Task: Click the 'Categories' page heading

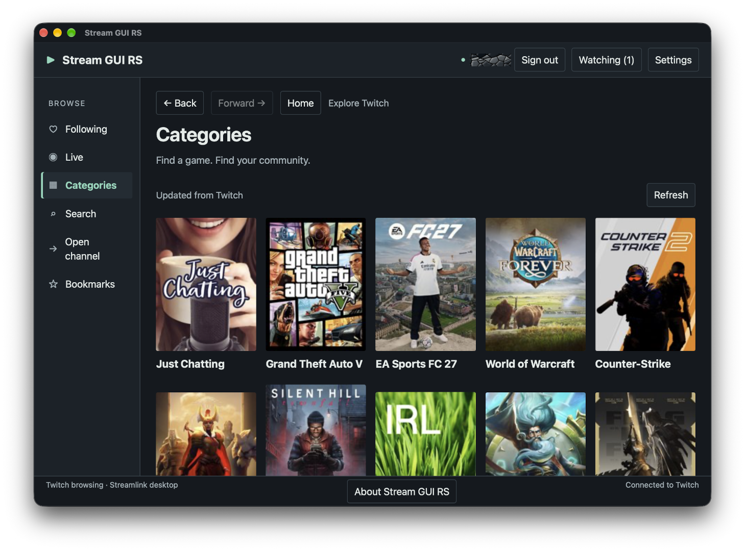Action: click(204, 135)
